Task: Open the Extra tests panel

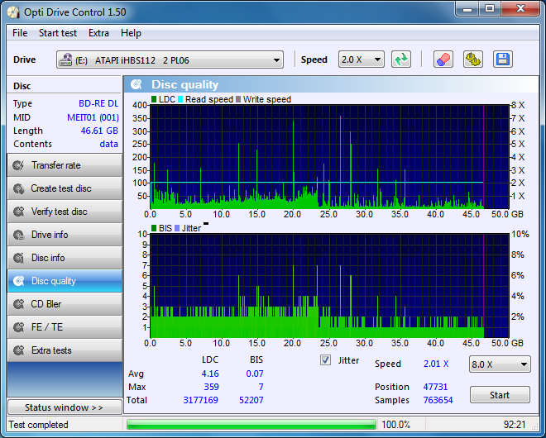Action: (65, 350)
